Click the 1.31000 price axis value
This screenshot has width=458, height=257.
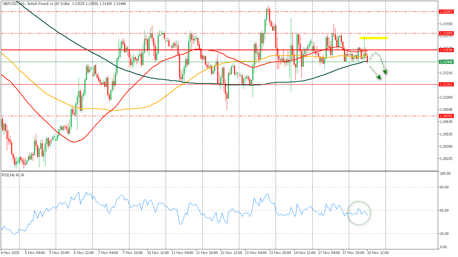445,97
